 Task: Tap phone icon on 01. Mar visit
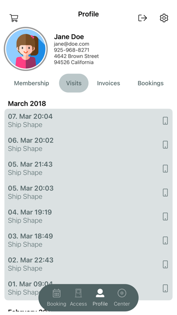pos(165,288)
